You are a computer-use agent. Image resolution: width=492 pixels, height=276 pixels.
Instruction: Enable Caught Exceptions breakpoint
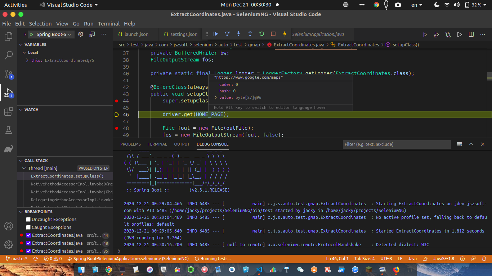point(28,227)
